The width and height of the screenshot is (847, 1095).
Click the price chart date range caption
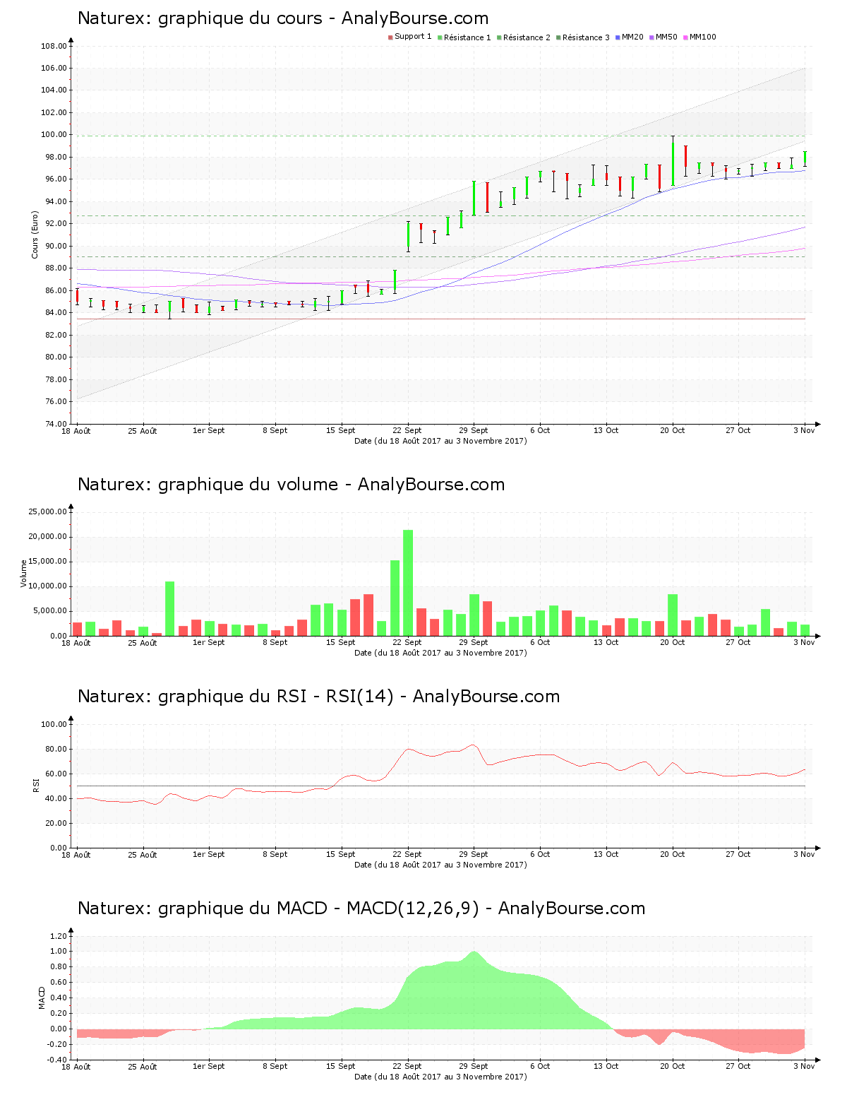[440, 441]
